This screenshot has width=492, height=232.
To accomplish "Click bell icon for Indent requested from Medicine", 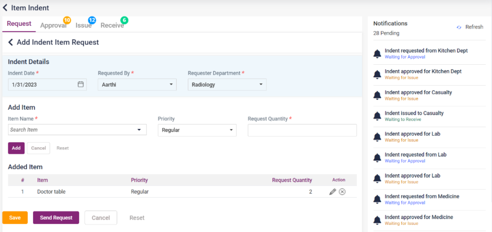I will tap(378, 199).
